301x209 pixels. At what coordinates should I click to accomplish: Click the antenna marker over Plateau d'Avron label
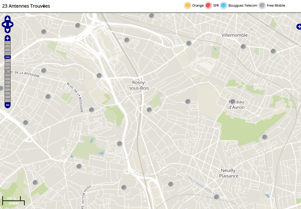click(x=233, y=101)
